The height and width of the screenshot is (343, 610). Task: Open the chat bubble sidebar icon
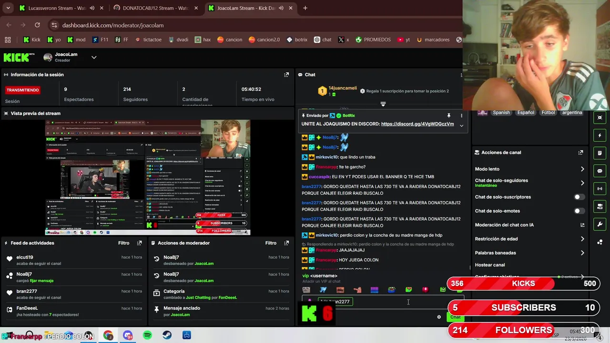point(600,171)
